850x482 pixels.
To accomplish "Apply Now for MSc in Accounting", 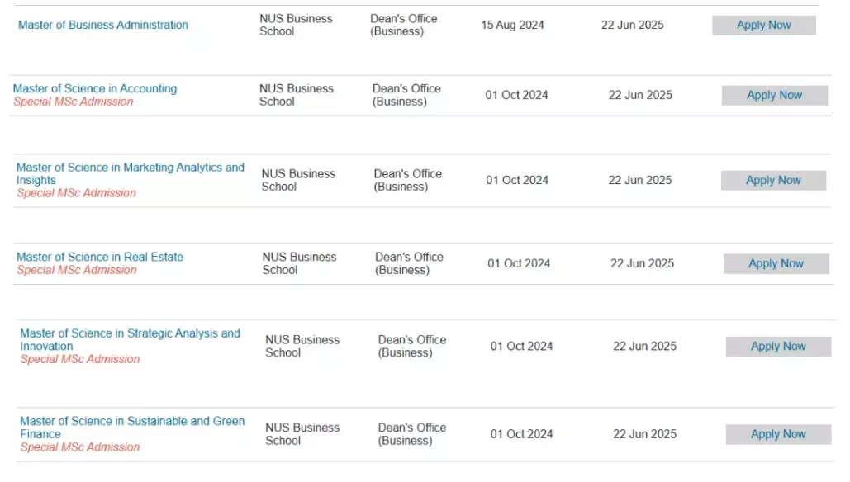I will [x=775, y=95].
